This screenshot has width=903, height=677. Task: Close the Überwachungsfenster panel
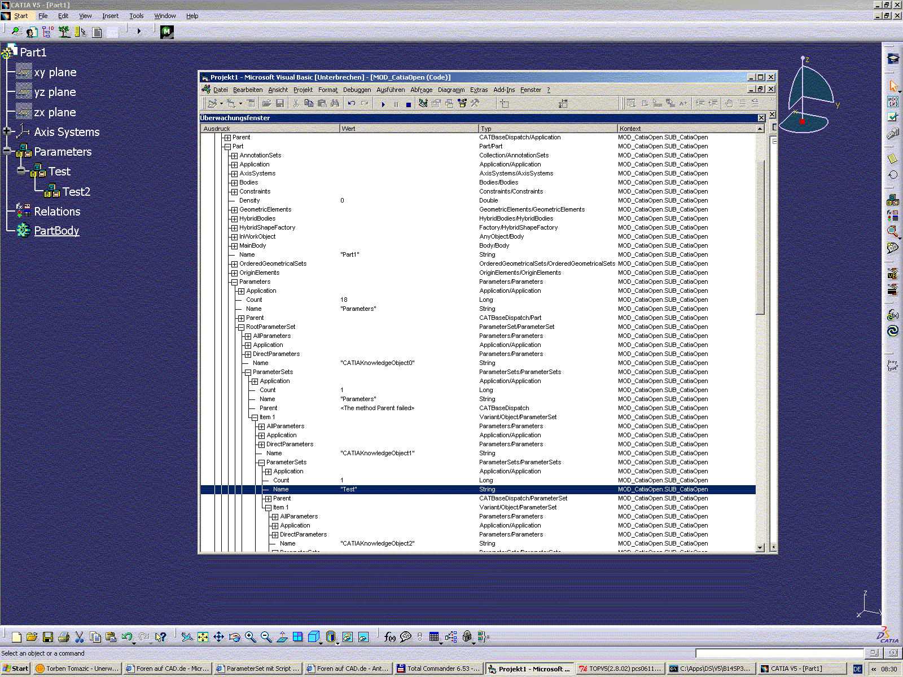(761, 118)
